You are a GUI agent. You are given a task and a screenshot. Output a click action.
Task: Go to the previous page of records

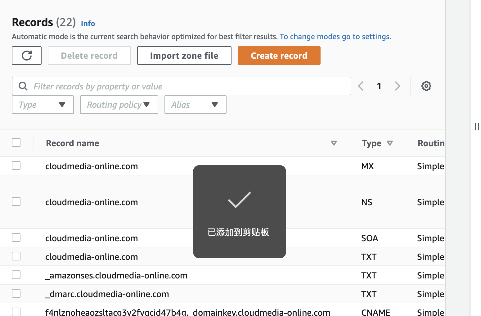pyautogui.click(x=361, y=86)
